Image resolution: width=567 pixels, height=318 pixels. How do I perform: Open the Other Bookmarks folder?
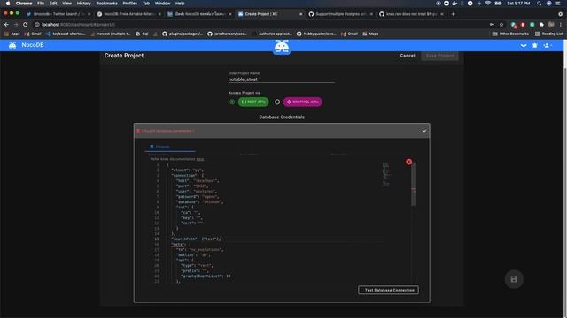coord(510,34)
